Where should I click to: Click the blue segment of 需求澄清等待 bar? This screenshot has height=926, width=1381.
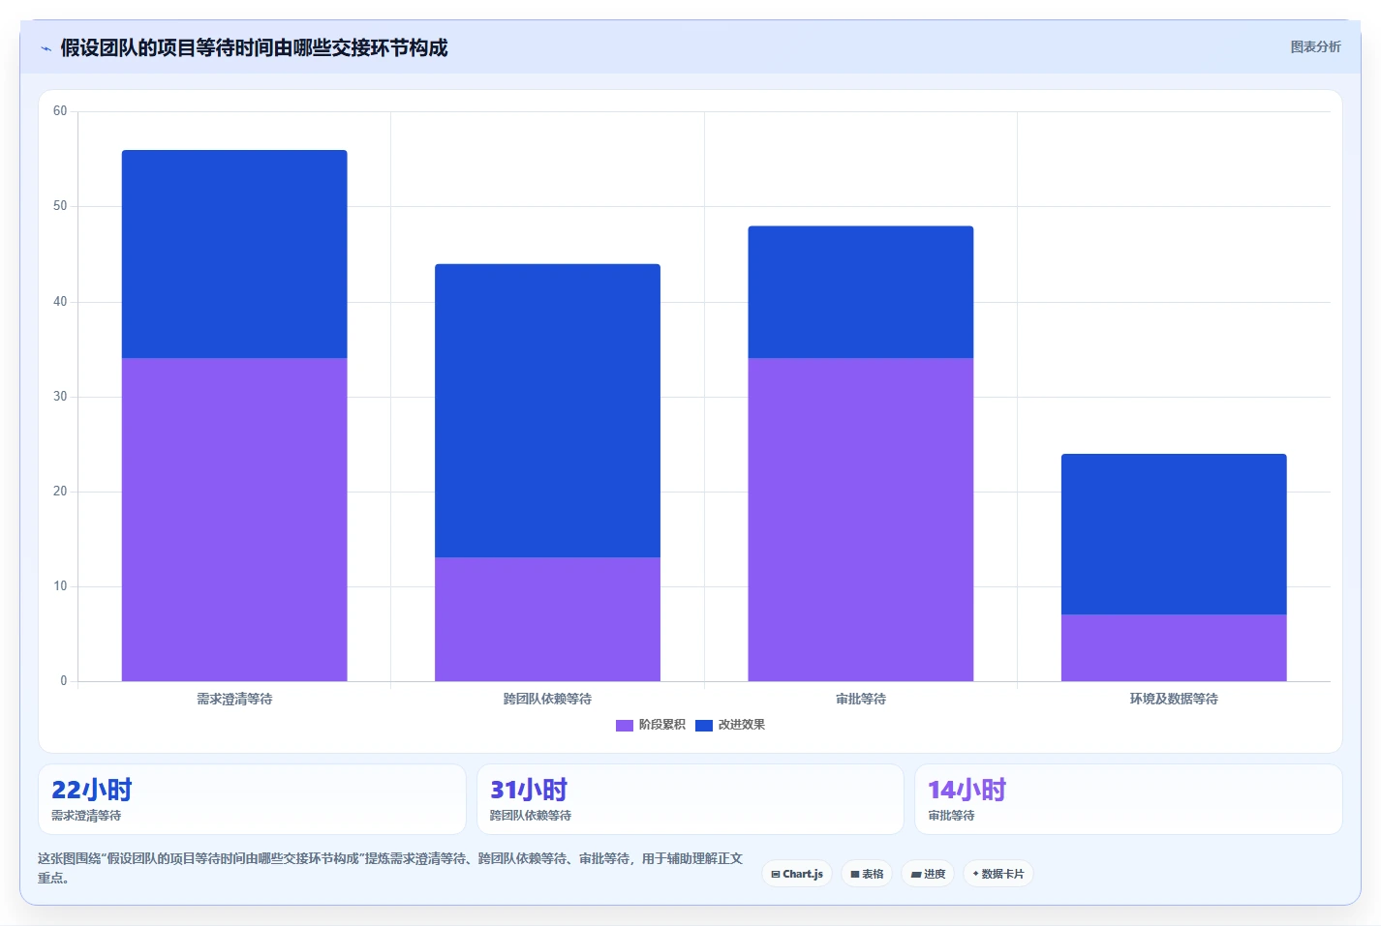coord(234,254)
